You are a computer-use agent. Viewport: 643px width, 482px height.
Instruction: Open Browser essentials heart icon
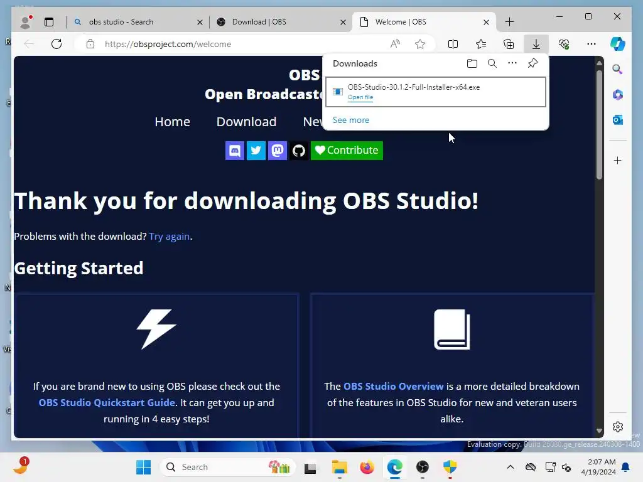click(x=564, y=44)
